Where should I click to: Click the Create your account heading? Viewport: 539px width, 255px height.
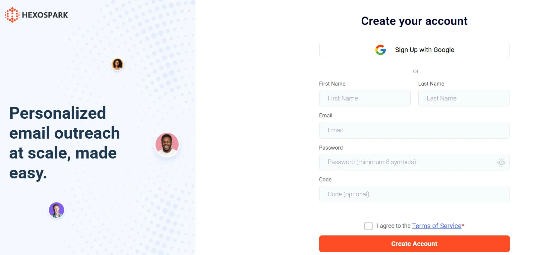pyautogui.click(x=414, y=21)
